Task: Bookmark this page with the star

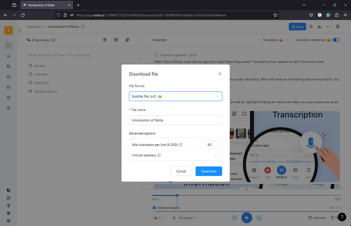Action: tap(275, 15)
